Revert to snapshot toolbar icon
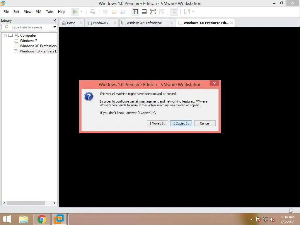Screen dimensions: 300x225 pyautogui.click(x=114, y=12)
